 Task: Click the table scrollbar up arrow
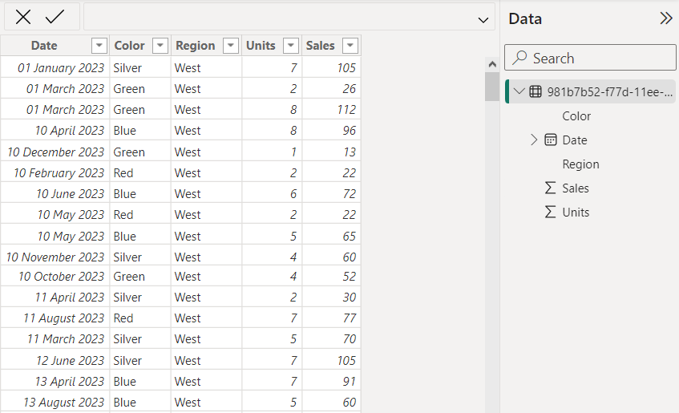point(492,64)
